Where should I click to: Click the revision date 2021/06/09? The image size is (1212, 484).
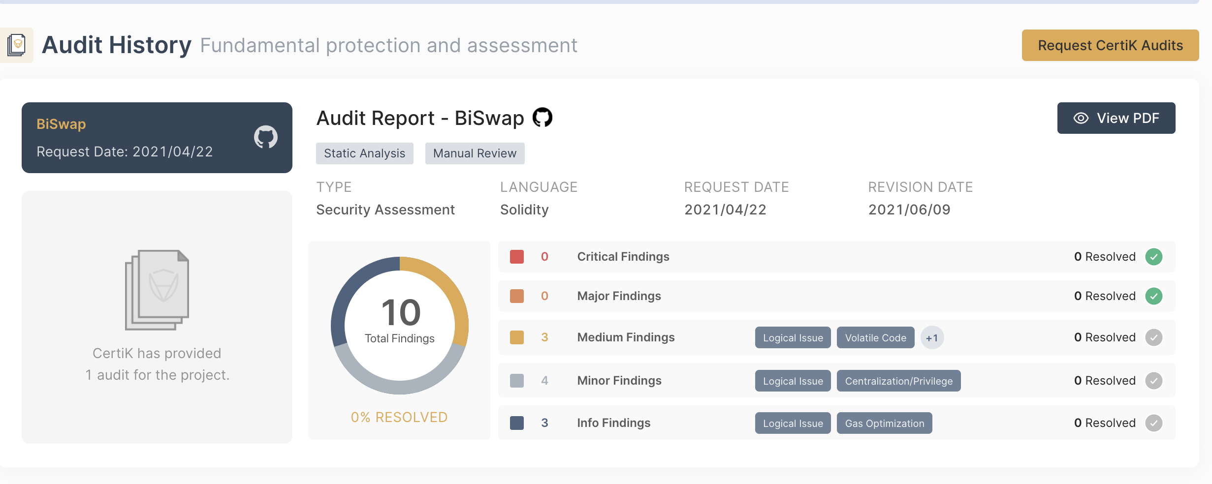click(x=909, y=210)
